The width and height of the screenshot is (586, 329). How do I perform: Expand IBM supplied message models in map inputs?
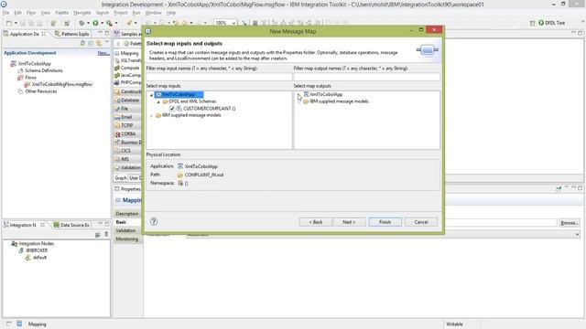[x=152, y=116]
